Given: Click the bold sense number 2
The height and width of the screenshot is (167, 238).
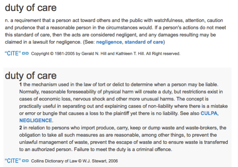Looking at the screenshot, I should coord(21,127).
